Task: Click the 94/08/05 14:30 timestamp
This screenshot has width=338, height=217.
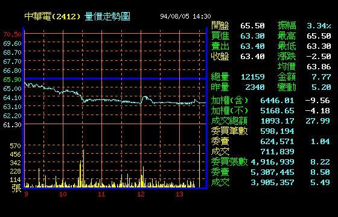Action: click(x=185, y=16)
